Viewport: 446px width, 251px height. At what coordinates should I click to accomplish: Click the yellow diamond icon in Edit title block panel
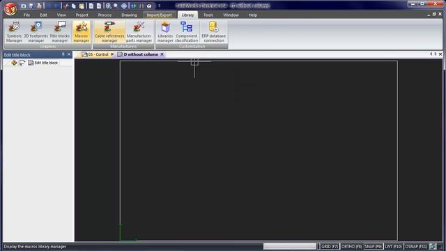14,63
